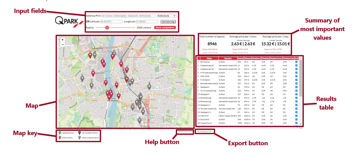Uncheck the include box for De Colonel

click(x=296, y=62)
